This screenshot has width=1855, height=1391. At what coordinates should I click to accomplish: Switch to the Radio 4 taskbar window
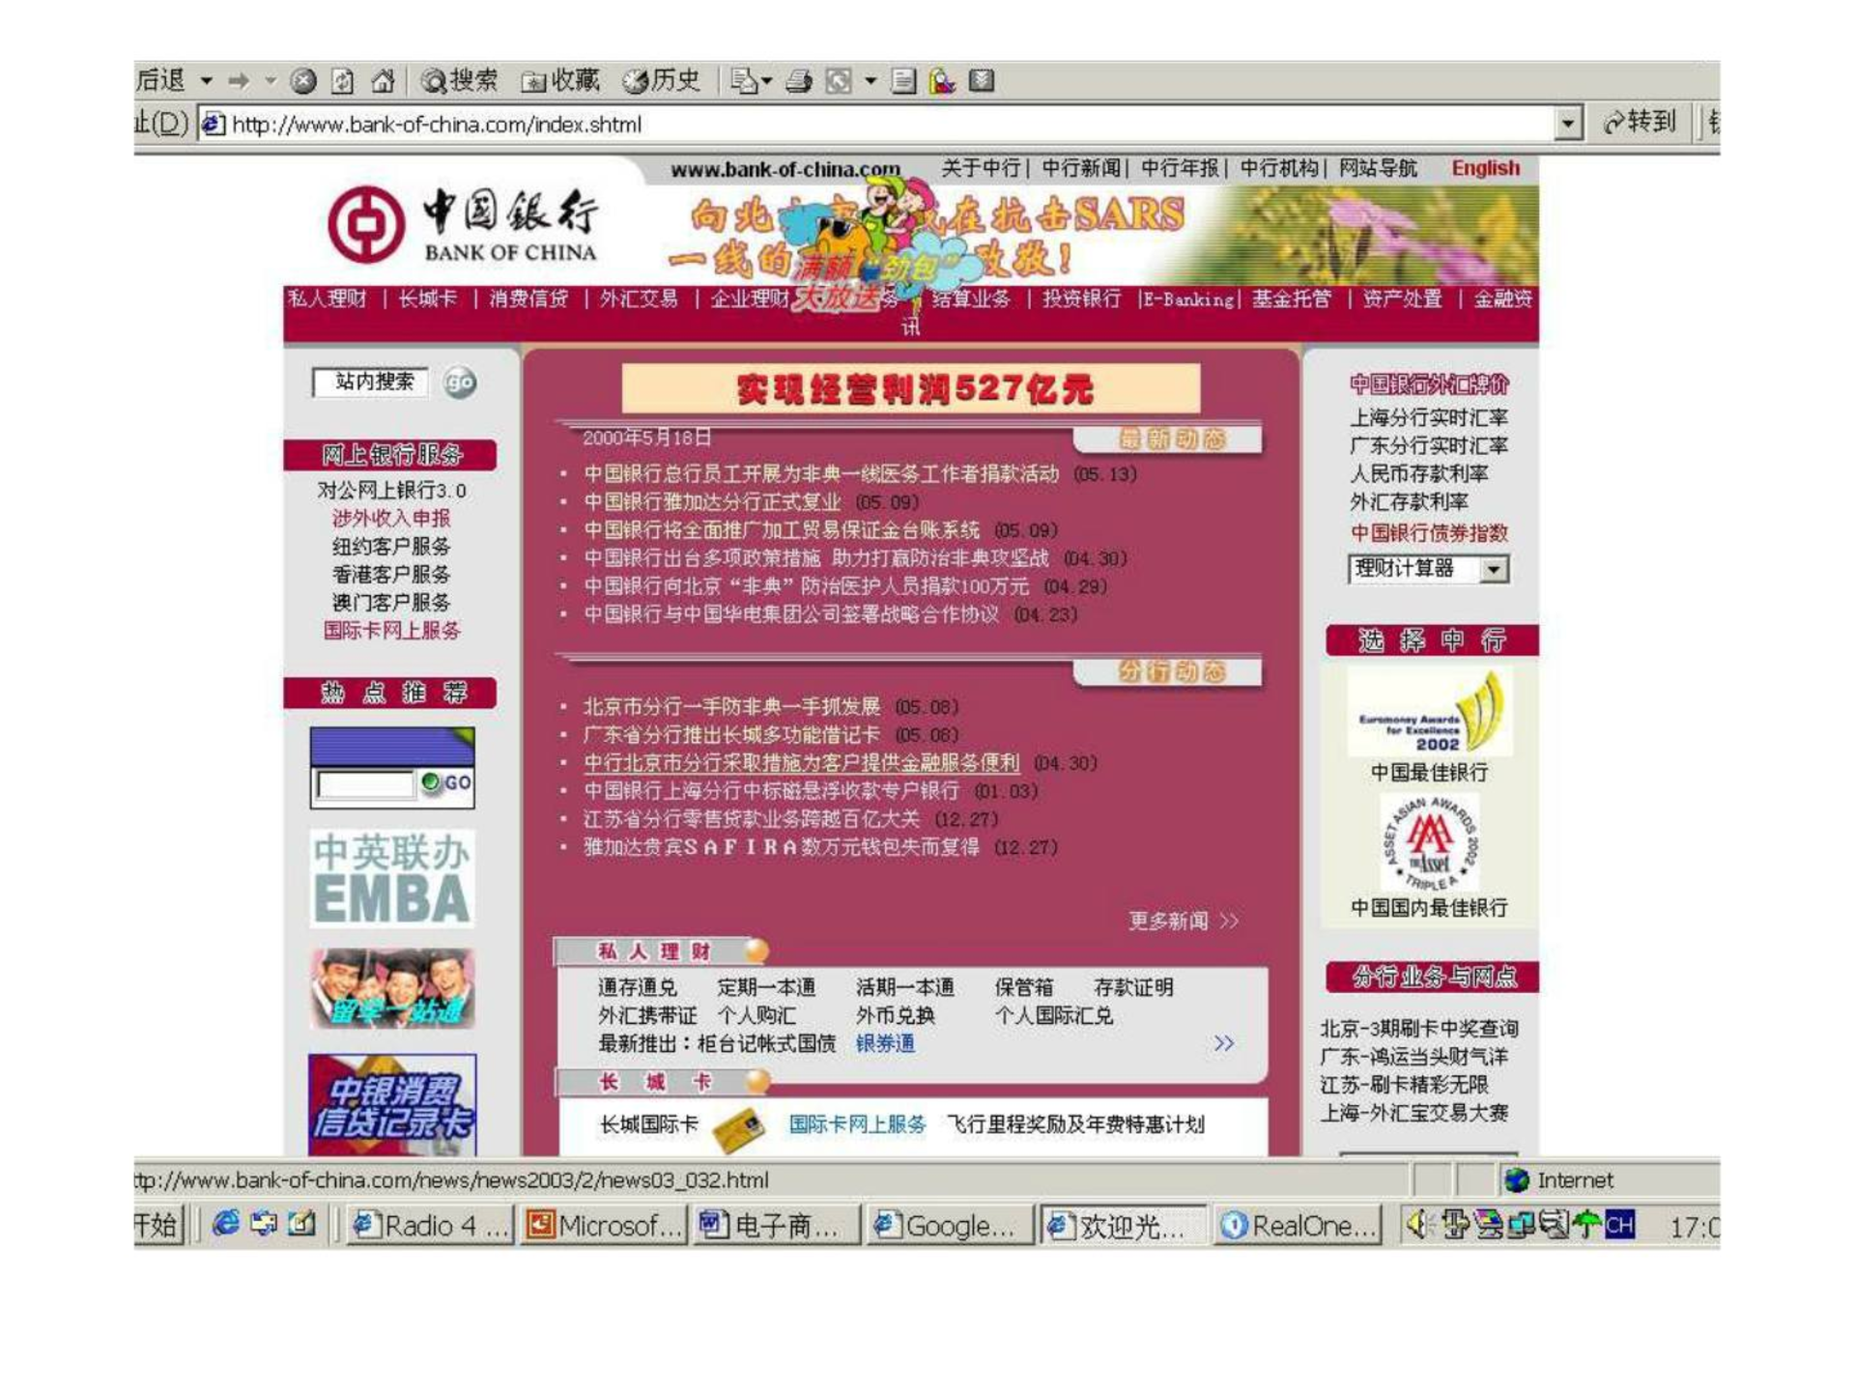[x=429, y=1226]
